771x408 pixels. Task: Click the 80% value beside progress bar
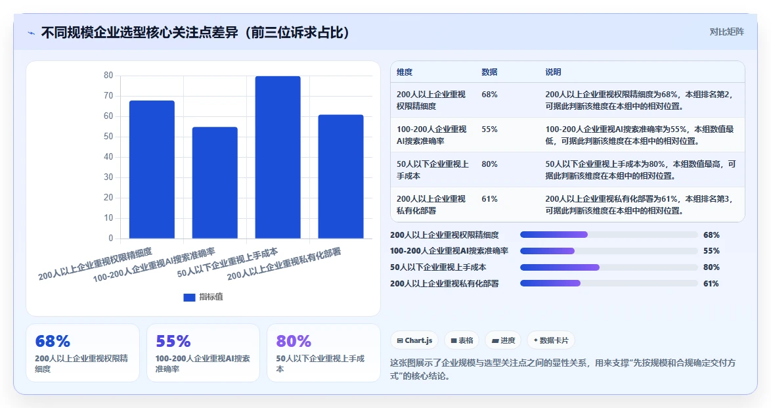point(711,267)
